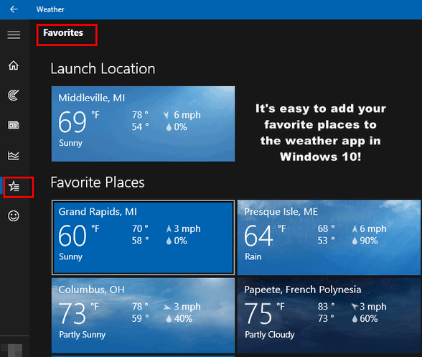The width and height of the screenshot is (422, 357).
Task: Click the Launch Location heading
Action: click(103, 68)
